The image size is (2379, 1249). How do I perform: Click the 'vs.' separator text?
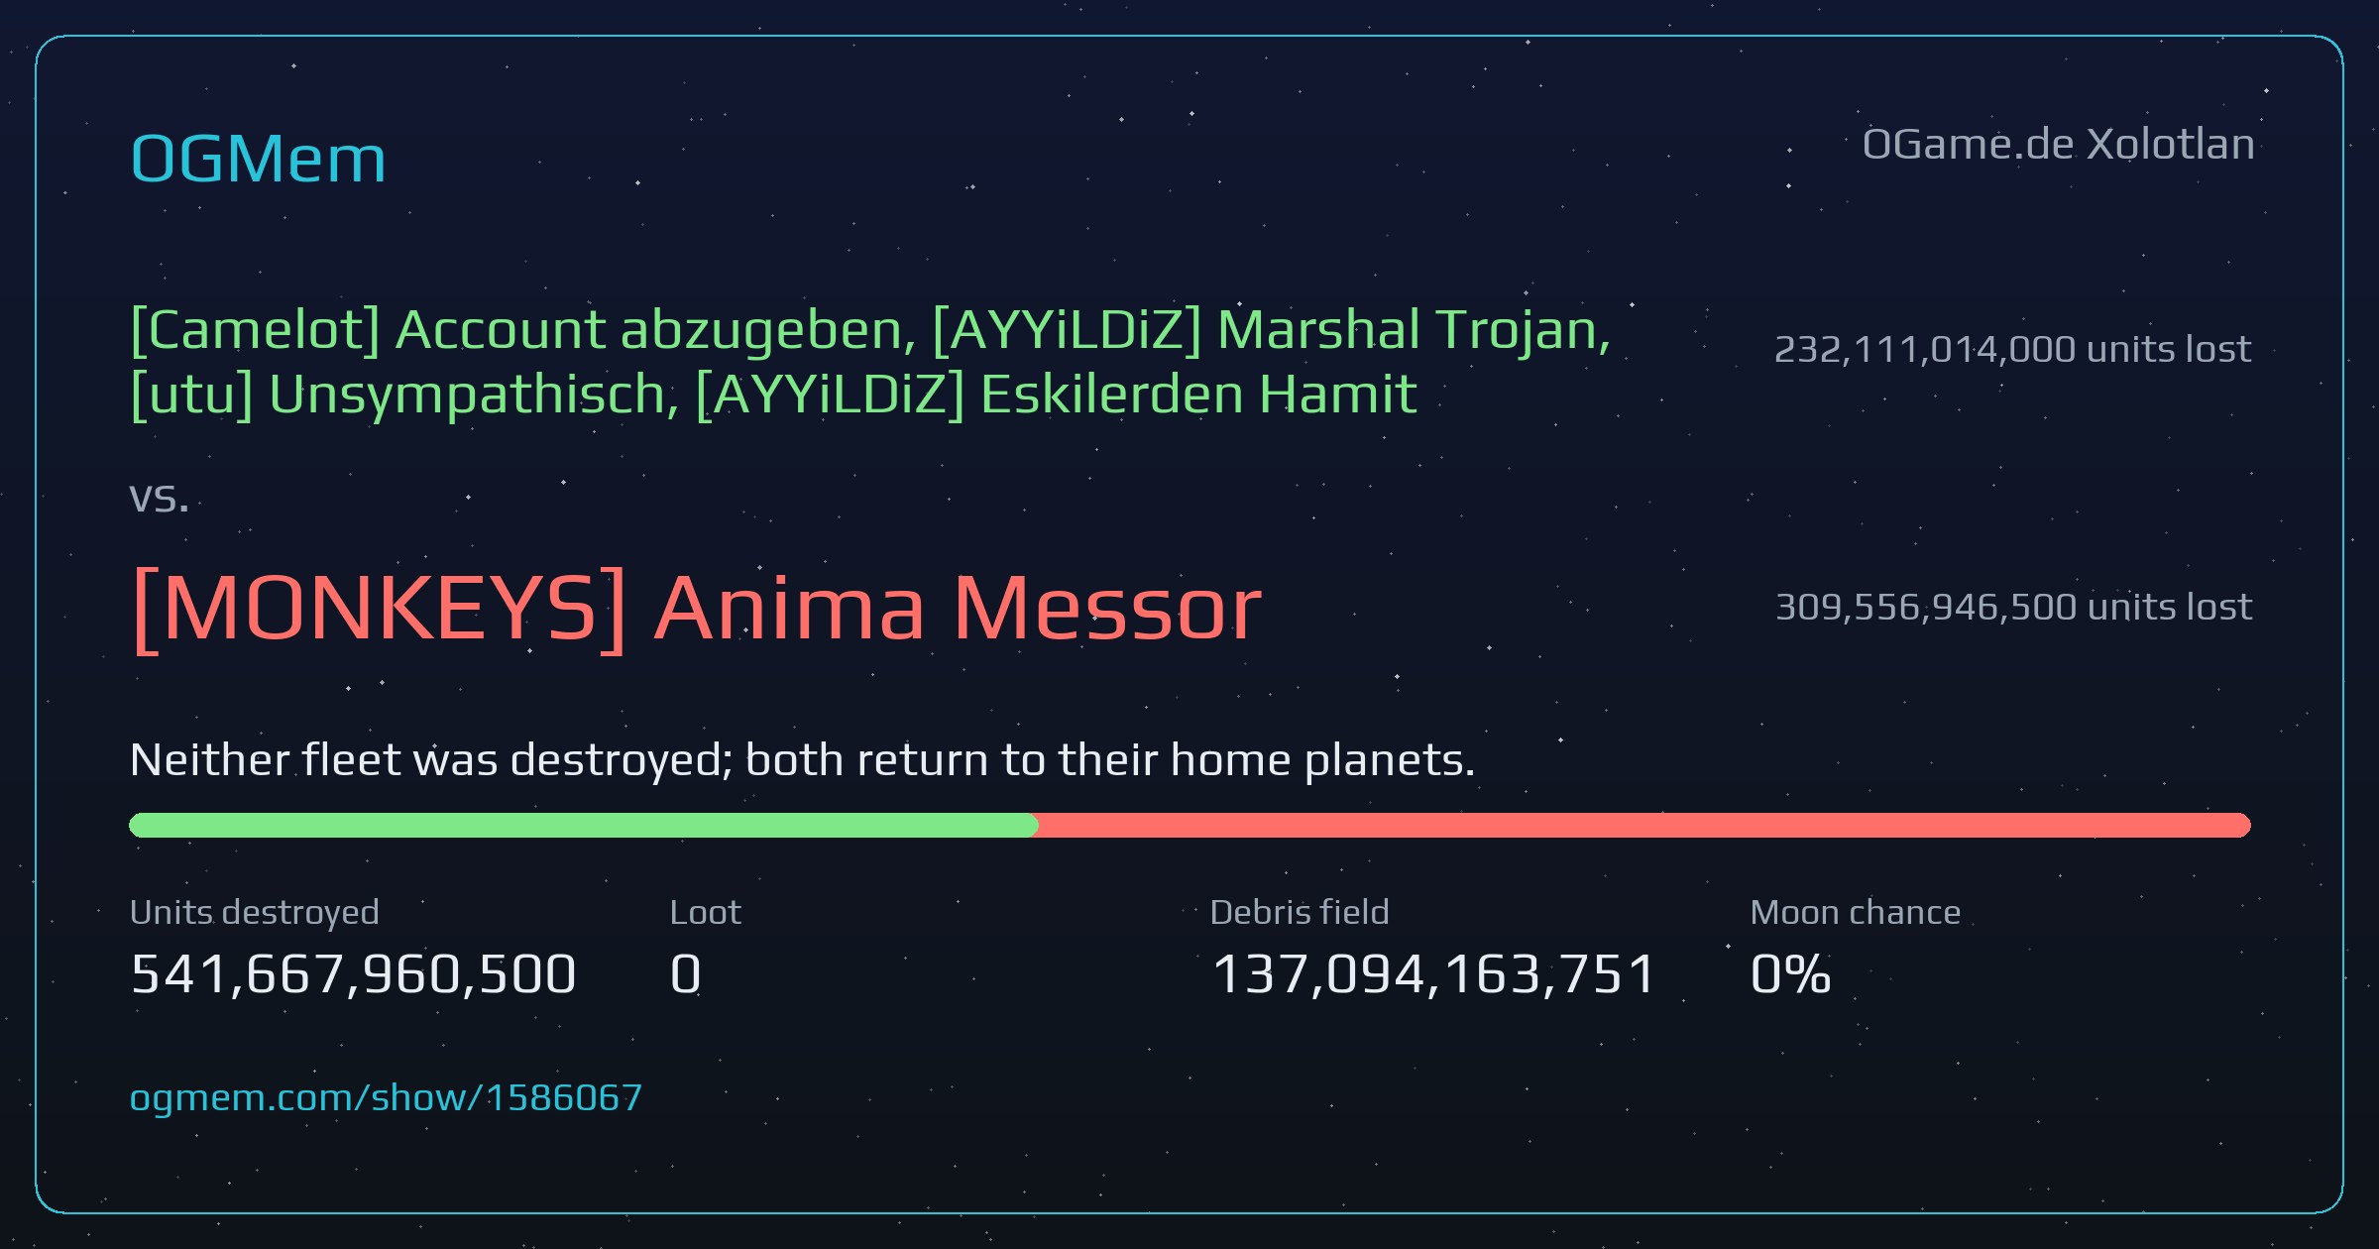tap(160, 498)
